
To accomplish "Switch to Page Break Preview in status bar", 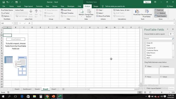I will point(150,92).
